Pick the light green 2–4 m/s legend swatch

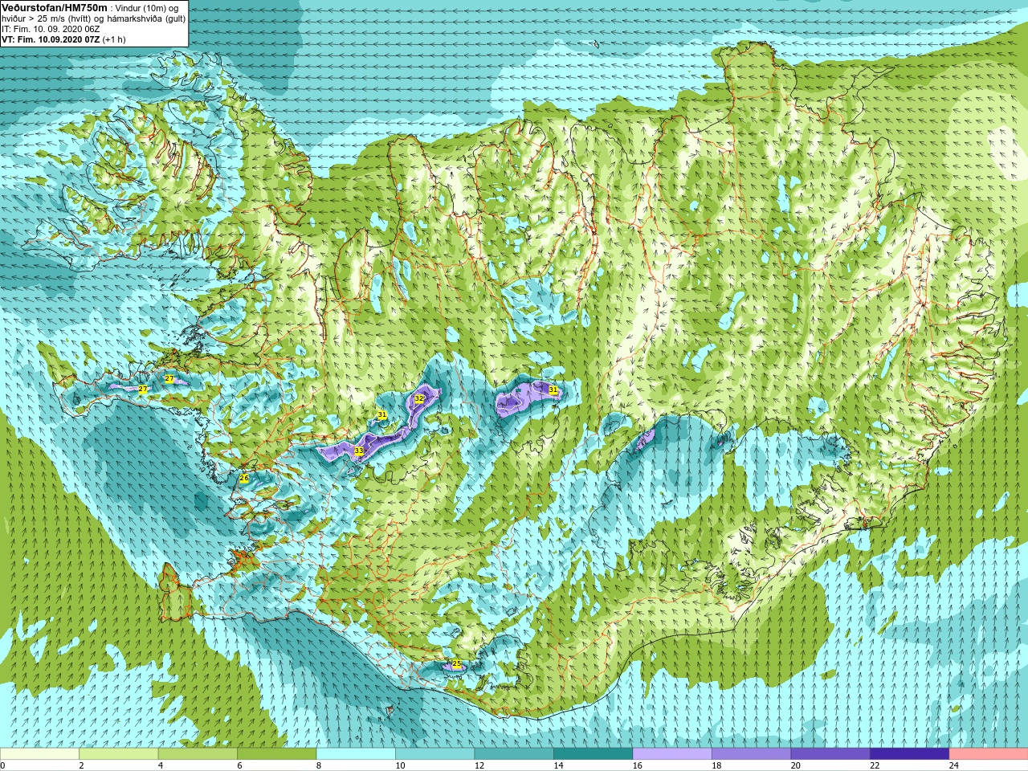(119, 754)
